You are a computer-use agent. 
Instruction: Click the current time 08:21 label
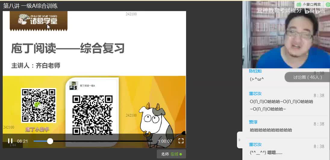(x=23, y=141)
